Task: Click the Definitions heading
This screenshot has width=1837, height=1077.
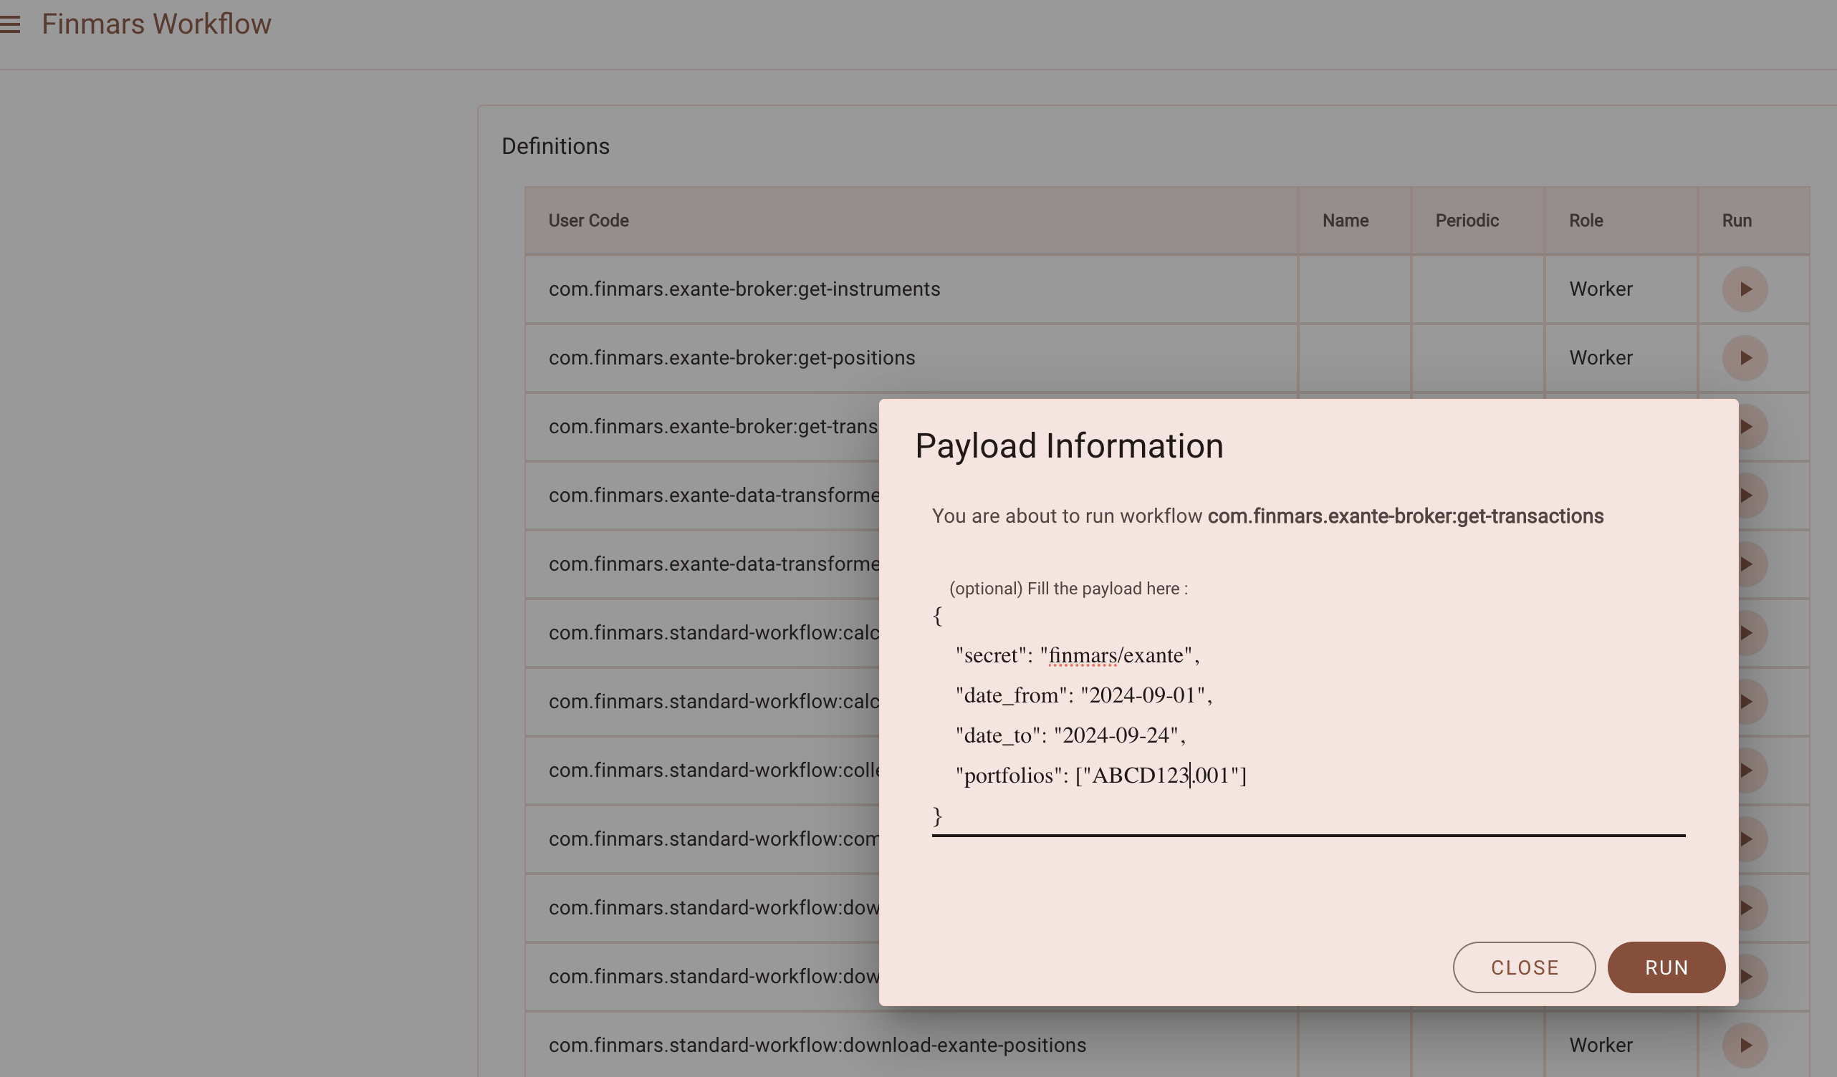Action: point(555,146)
